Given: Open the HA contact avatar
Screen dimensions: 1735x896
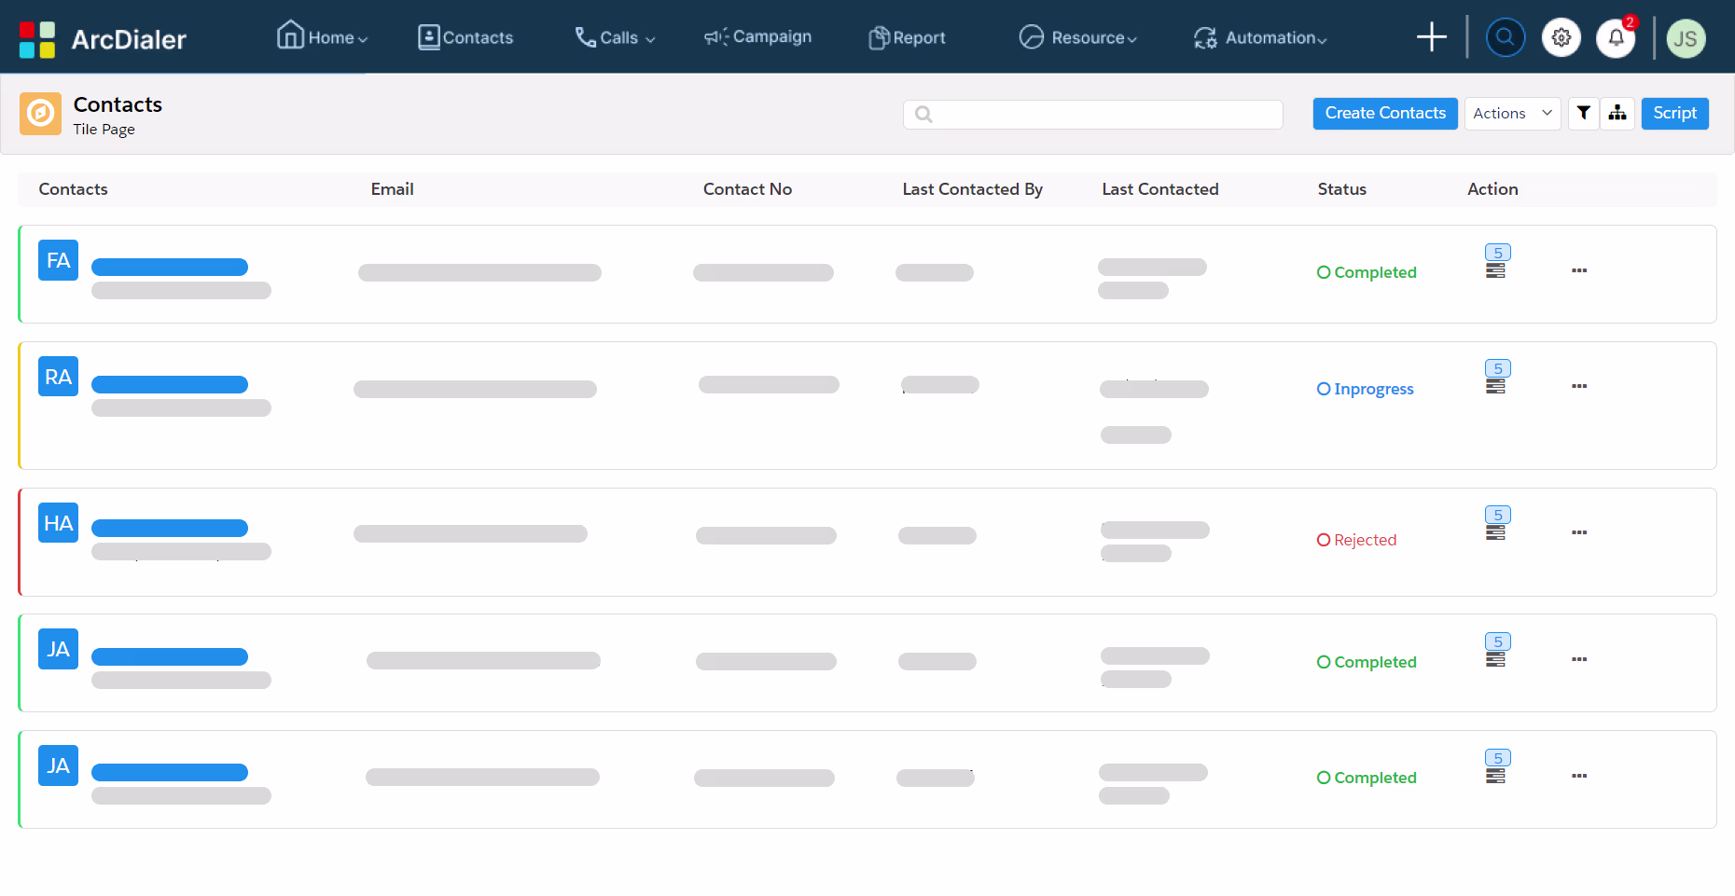Looking at the screenshot, I should coord(58,523).
